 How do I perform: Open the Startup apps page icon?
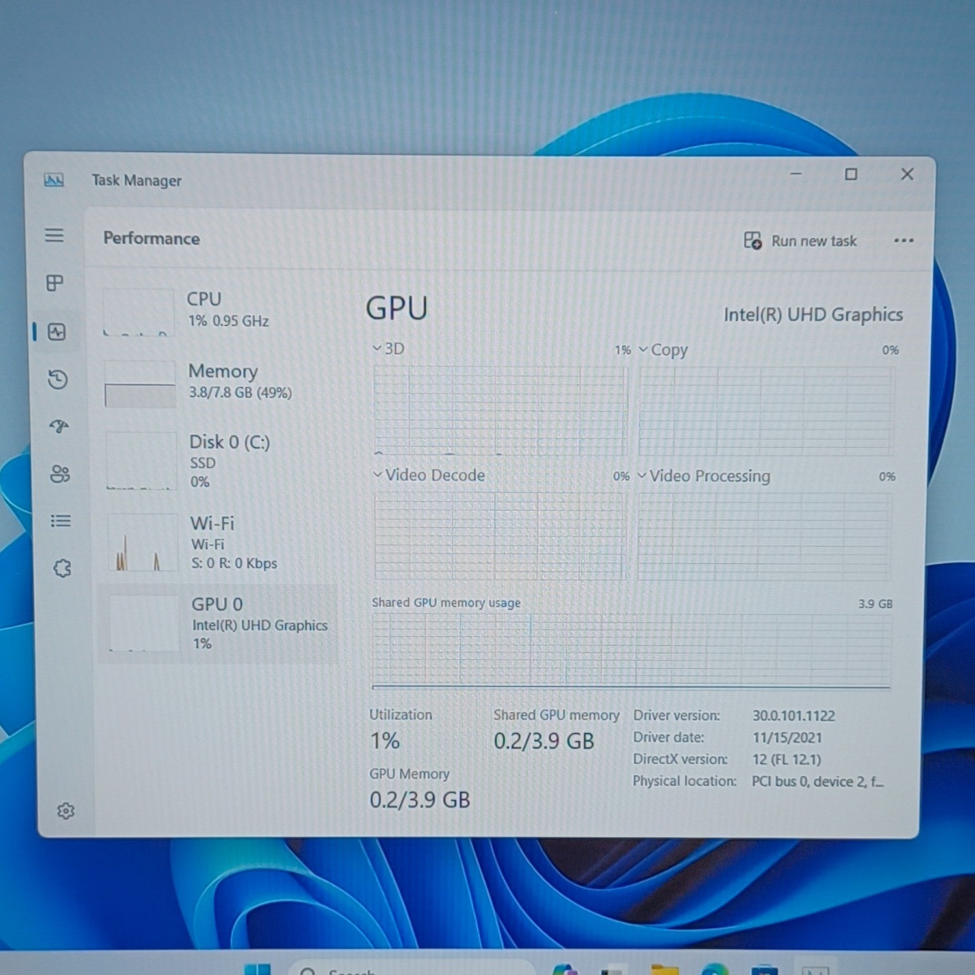coord(59,426)
